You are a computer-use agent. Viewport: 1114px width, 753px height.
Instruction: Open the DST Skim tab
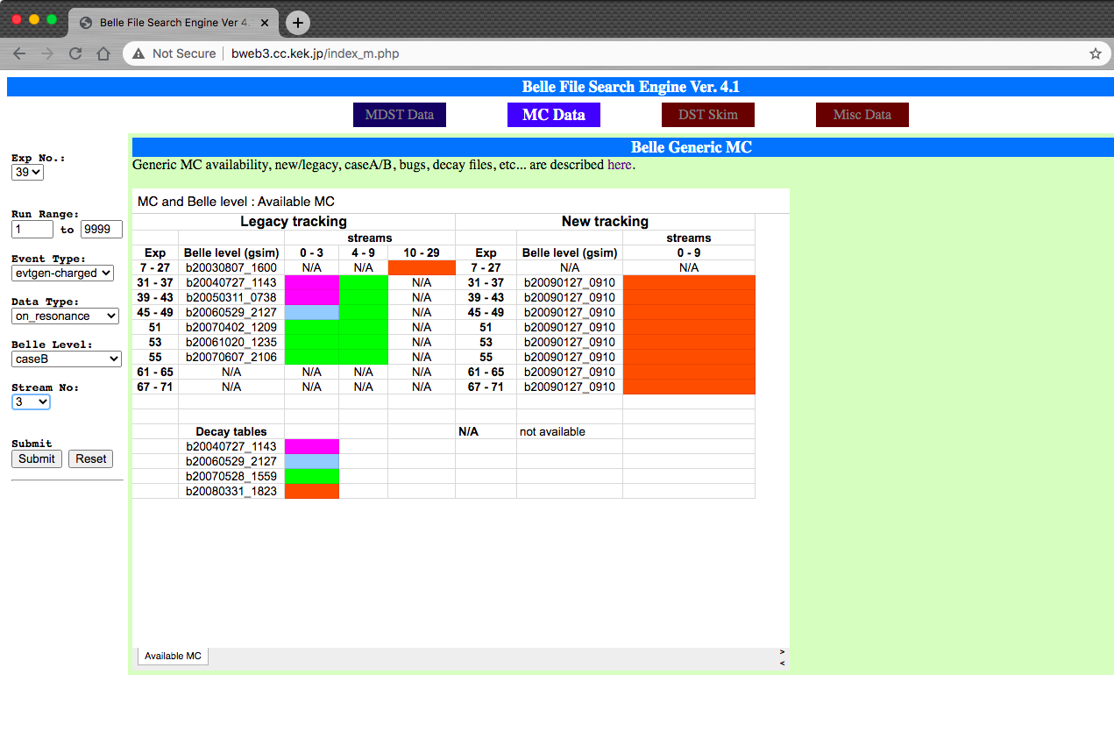coord(707,115)
